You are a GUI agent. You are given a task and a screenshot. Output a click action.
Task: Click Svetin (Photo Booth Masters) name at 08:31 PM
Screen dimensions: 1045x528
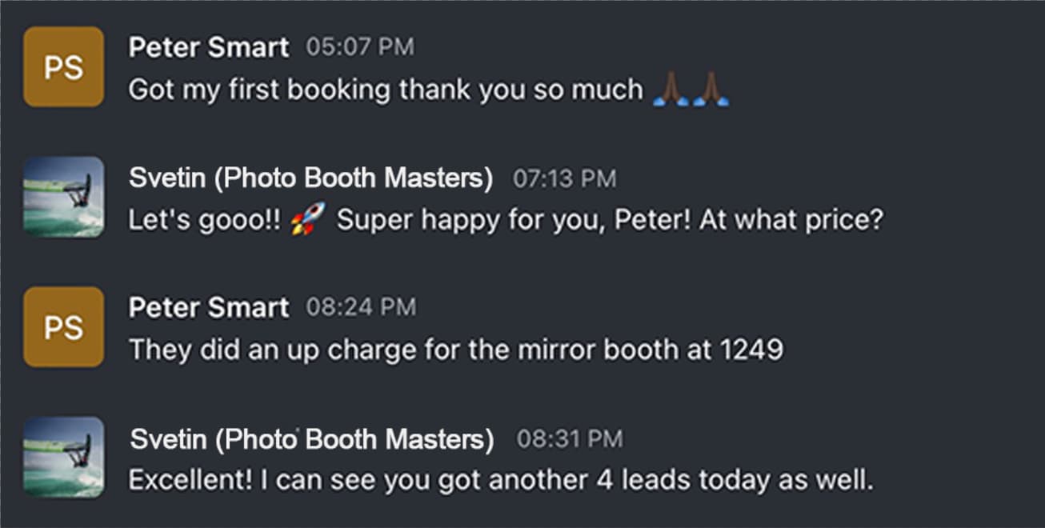point(312,438)
